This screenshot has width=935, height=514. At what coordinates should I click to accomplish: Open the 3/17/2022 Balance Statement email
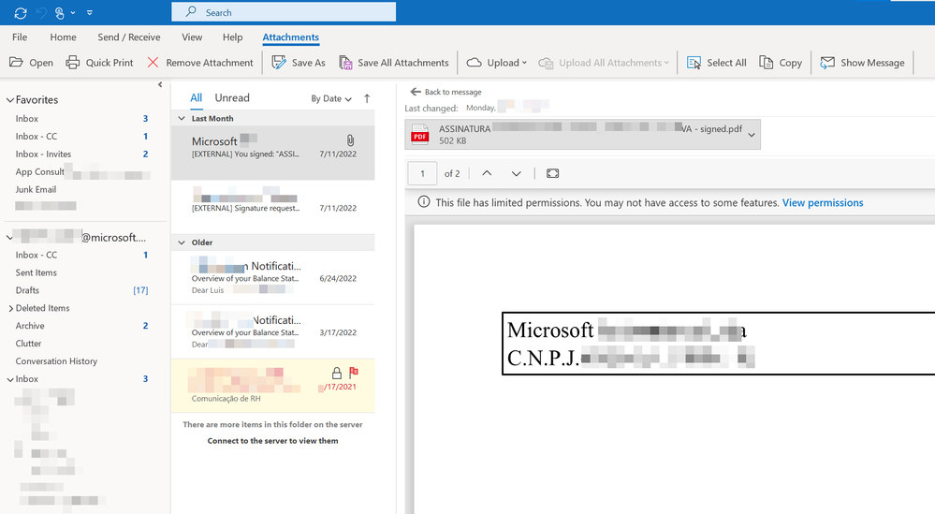(x=273, y=332)
